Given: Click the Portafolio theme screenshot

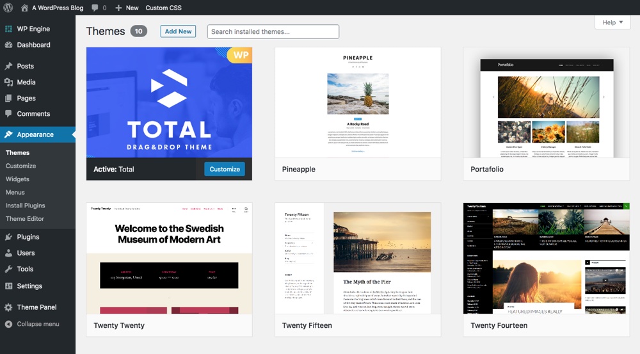Looking at the screenshot, I should [x=547, y=102].
